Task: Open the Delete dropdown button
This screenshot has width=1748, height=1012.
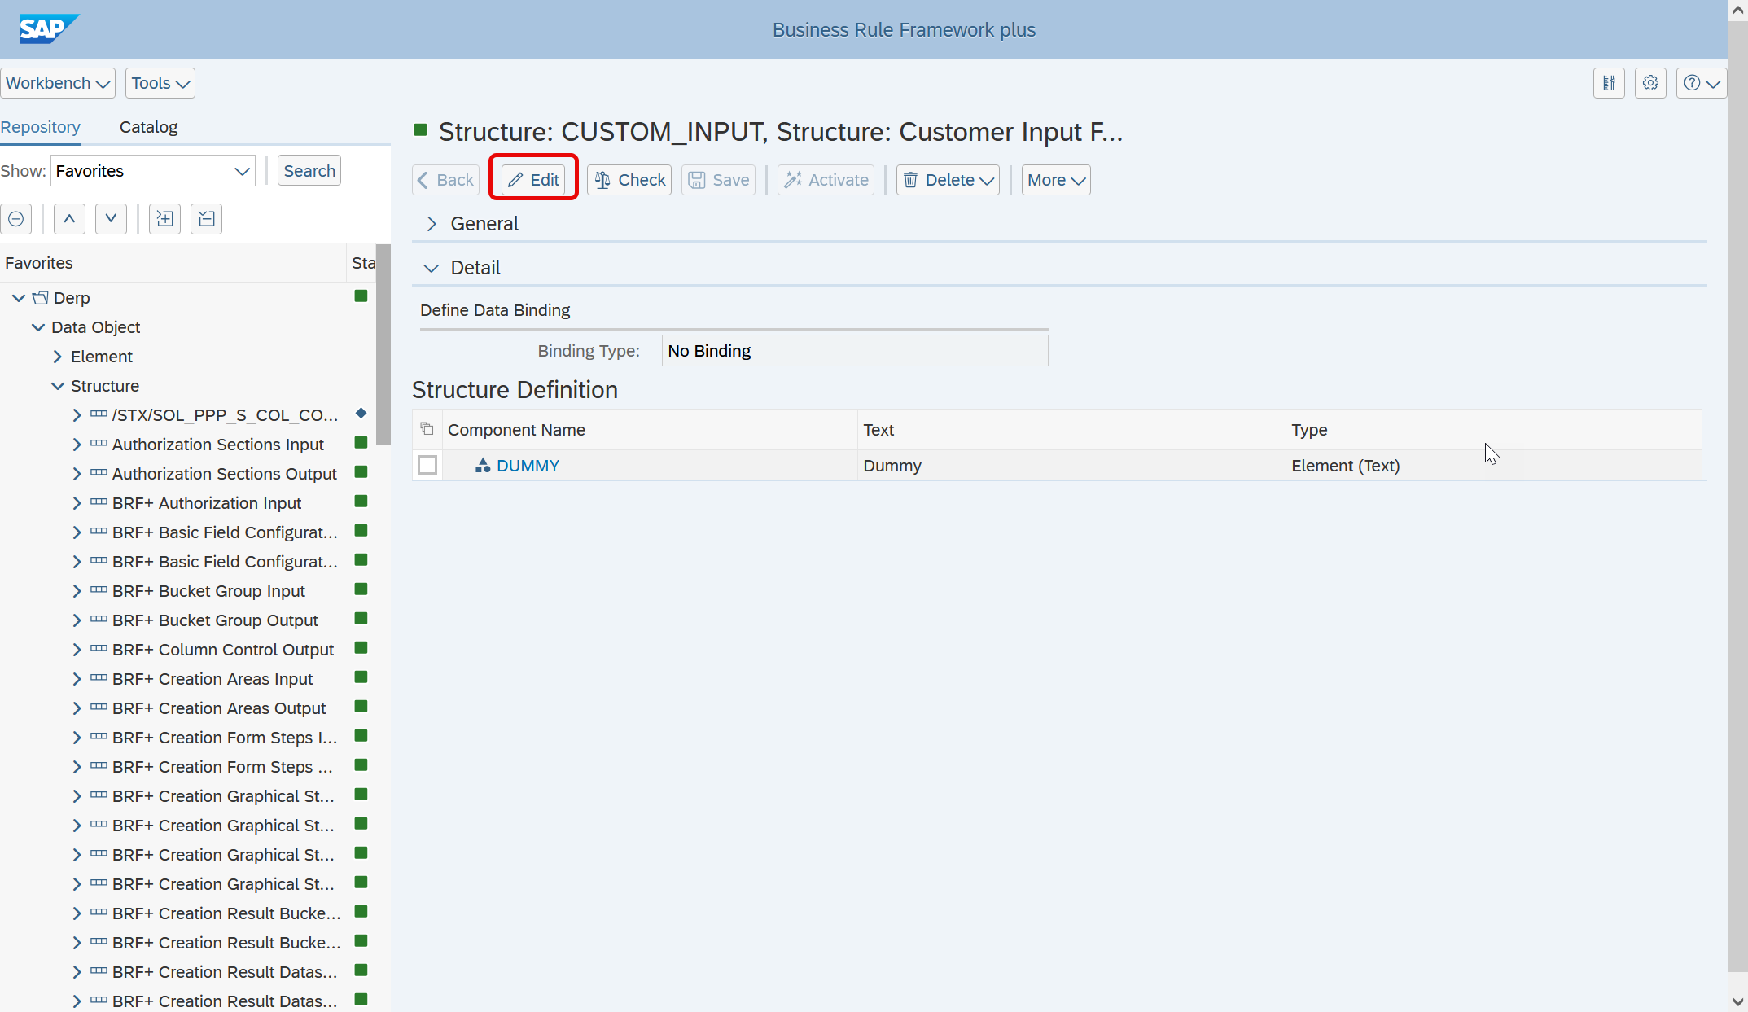Action: pyautogui.click(x=948, y=180)
